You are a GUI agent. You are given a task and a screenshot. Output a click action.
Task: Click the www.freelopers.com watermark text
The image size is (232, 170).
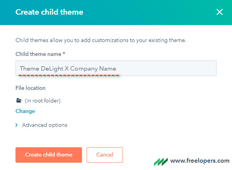(x=200, y=160)
